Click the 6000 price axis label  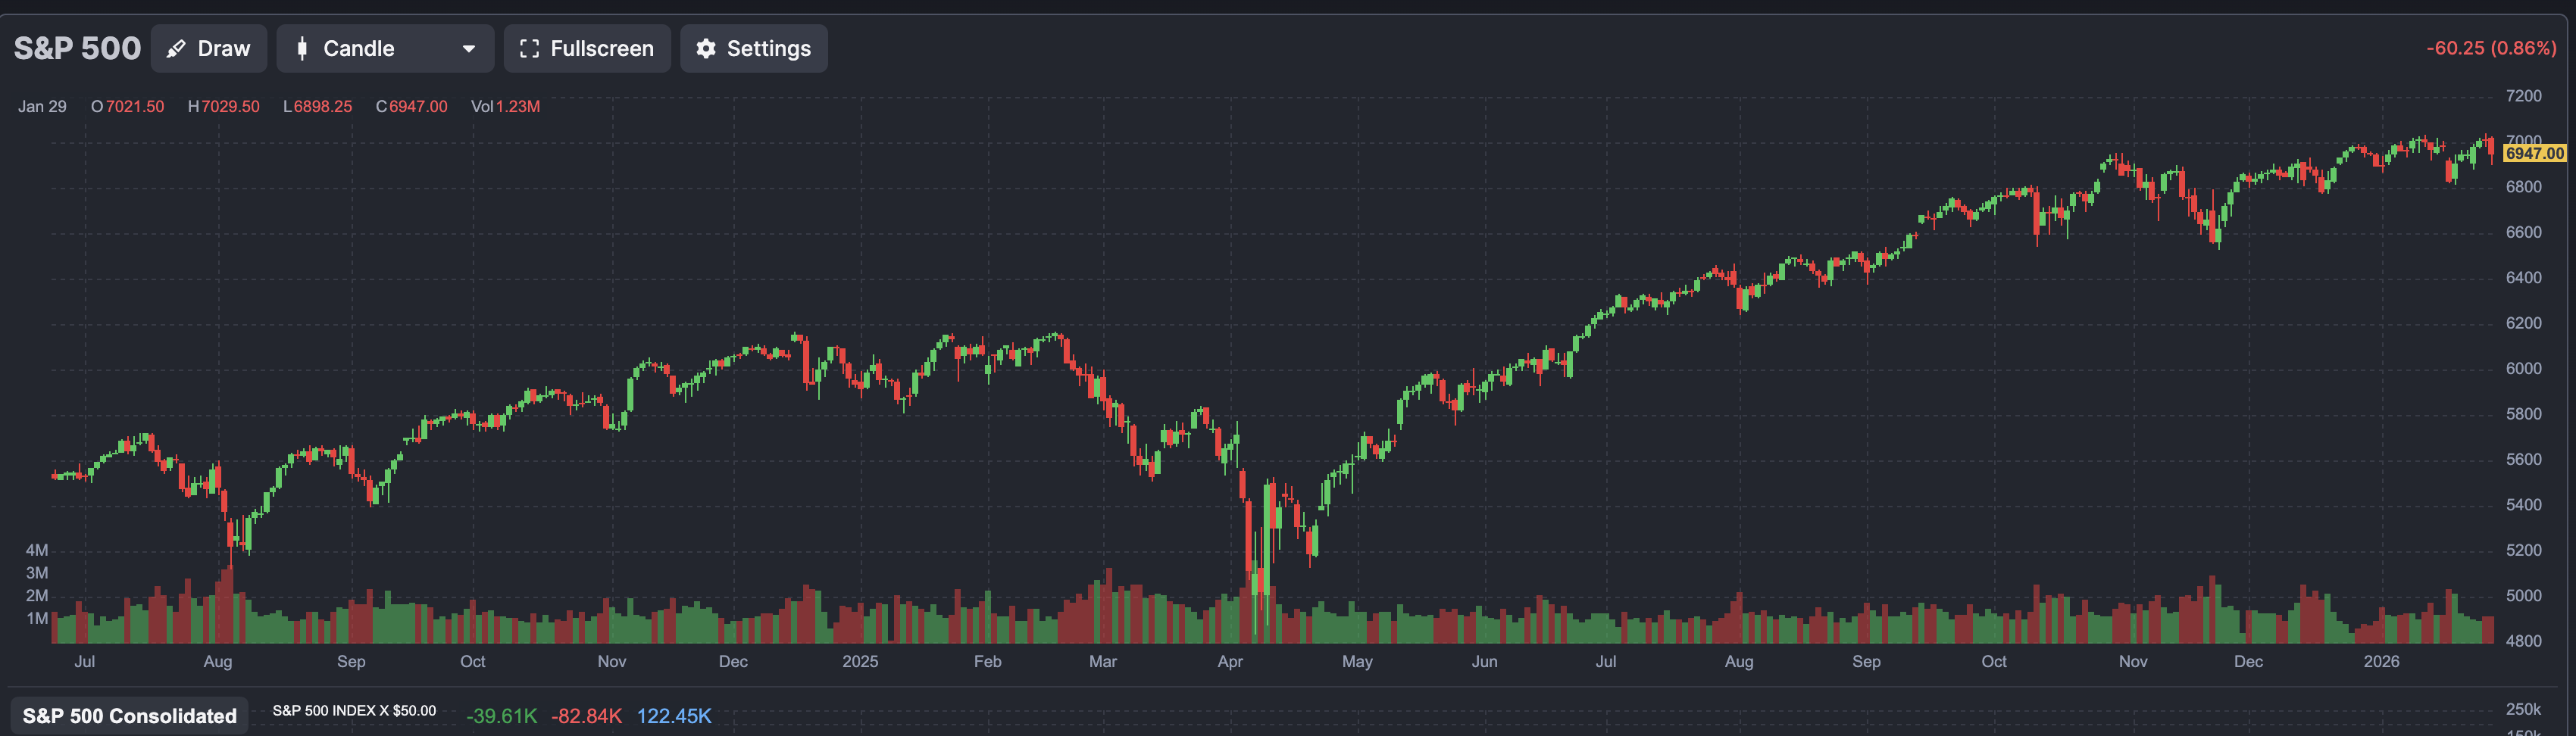[2523, 369]
